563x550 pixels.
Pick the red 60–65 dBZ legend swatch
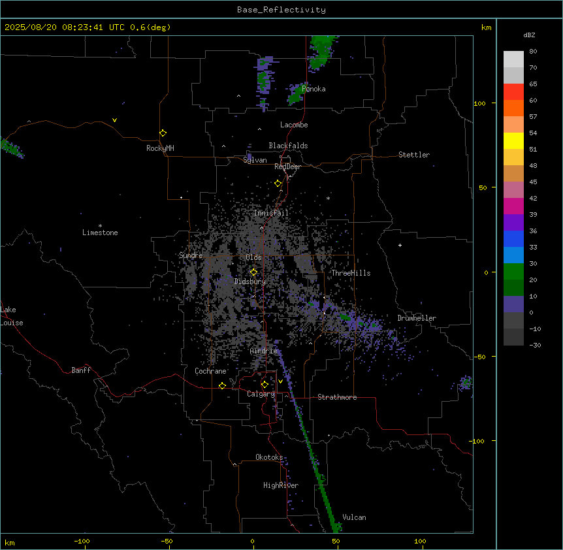click(513, 91)
